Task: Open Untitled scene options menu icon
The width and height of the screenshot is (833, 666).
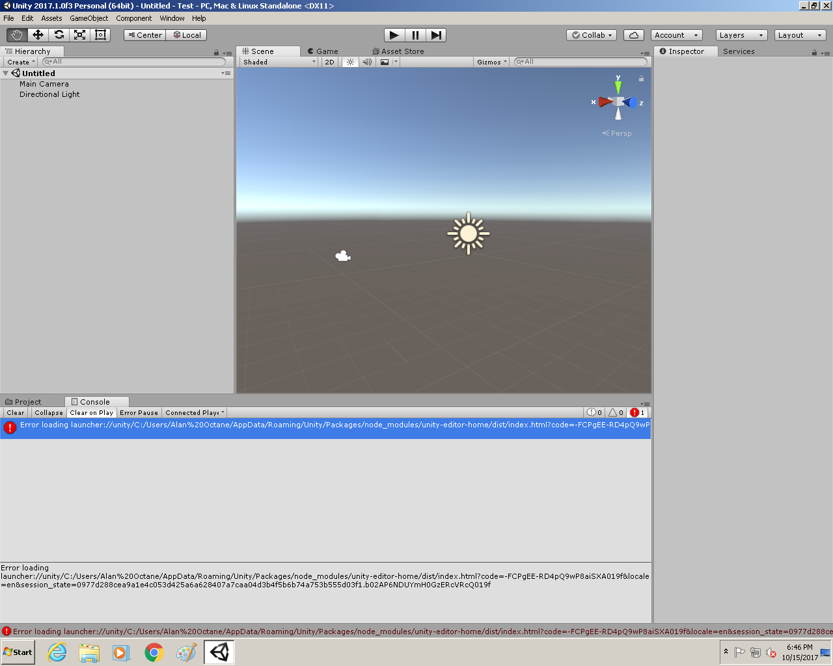Action: pyautogui.click(x=226, y=73)
